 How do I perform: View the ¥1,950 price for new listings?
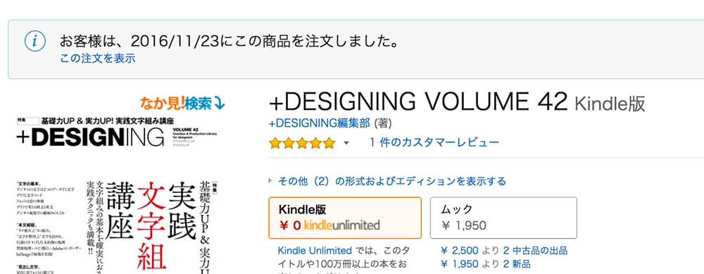click(x=460, y=263)
